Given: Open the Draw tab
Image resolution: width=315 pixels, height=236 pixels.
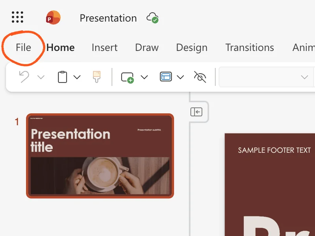Looking at the screenshot, I should coord(147,48).
